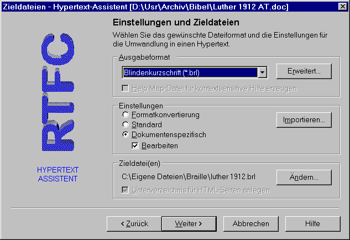The image size is (350, 240).
Task: Uncheck the Bearbeiten checkbox
Action: pos(135,145)
